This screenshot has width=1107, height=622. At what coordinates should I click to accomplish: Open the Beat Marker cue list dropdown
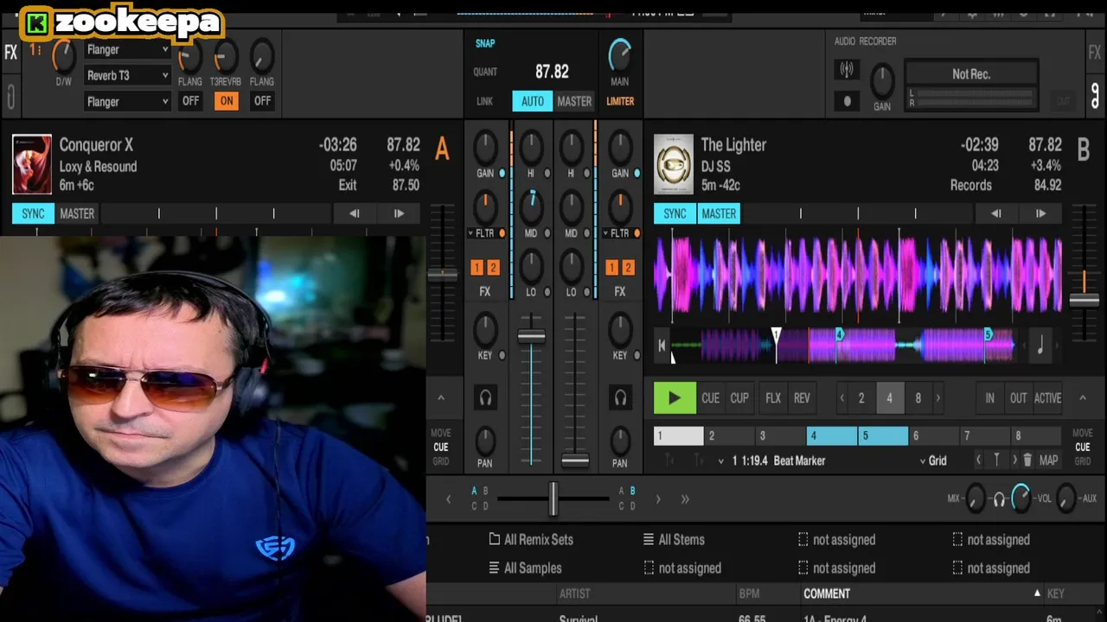[721, 461]
